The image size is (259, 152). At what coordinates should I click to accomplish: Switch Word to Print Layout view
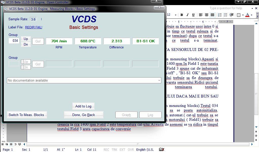pyautogui.click(x=11, y=144)
